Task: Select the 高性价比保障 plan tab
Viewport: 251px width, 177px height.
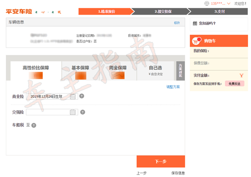Action: tap(36, 70)
